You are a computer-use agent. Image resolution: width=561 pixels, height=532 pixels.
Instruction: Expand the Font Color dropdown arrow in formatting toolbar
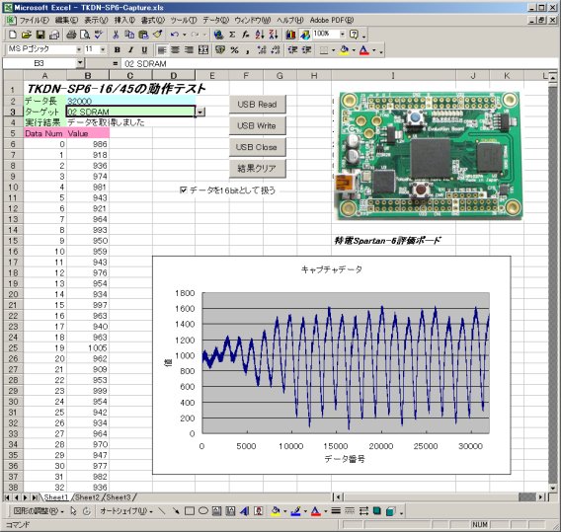coord(374,50)
